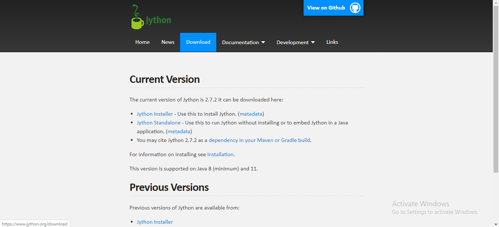Viewport: 499px width, 227px height.
Task: Click the Jython coffee cup logo
Action: (138, 17)
